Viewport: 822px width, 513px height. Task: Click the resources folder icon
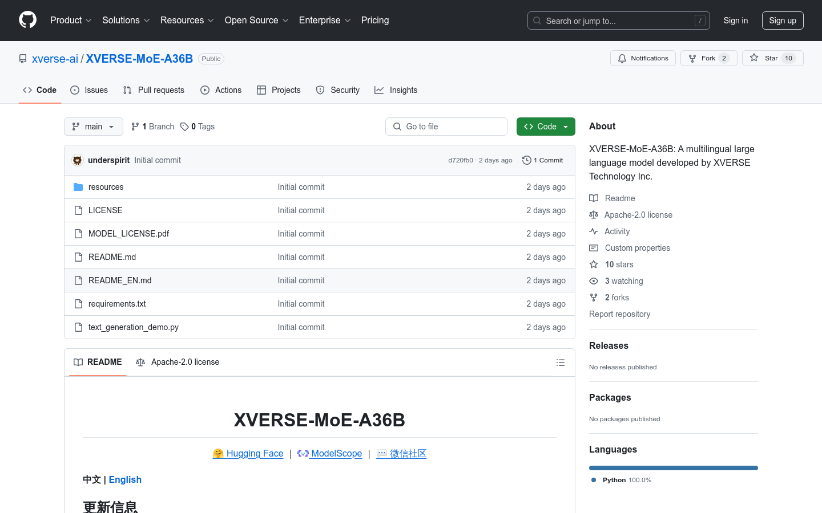(78, 187)
